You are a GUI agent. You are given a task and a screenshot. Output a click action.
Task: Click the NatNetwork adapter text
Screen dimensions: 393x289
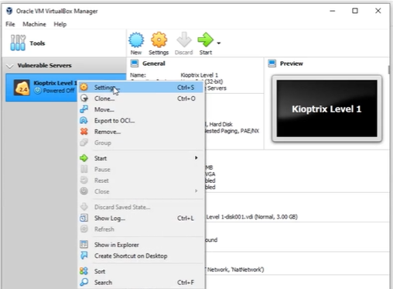click(x=235, y=270)
